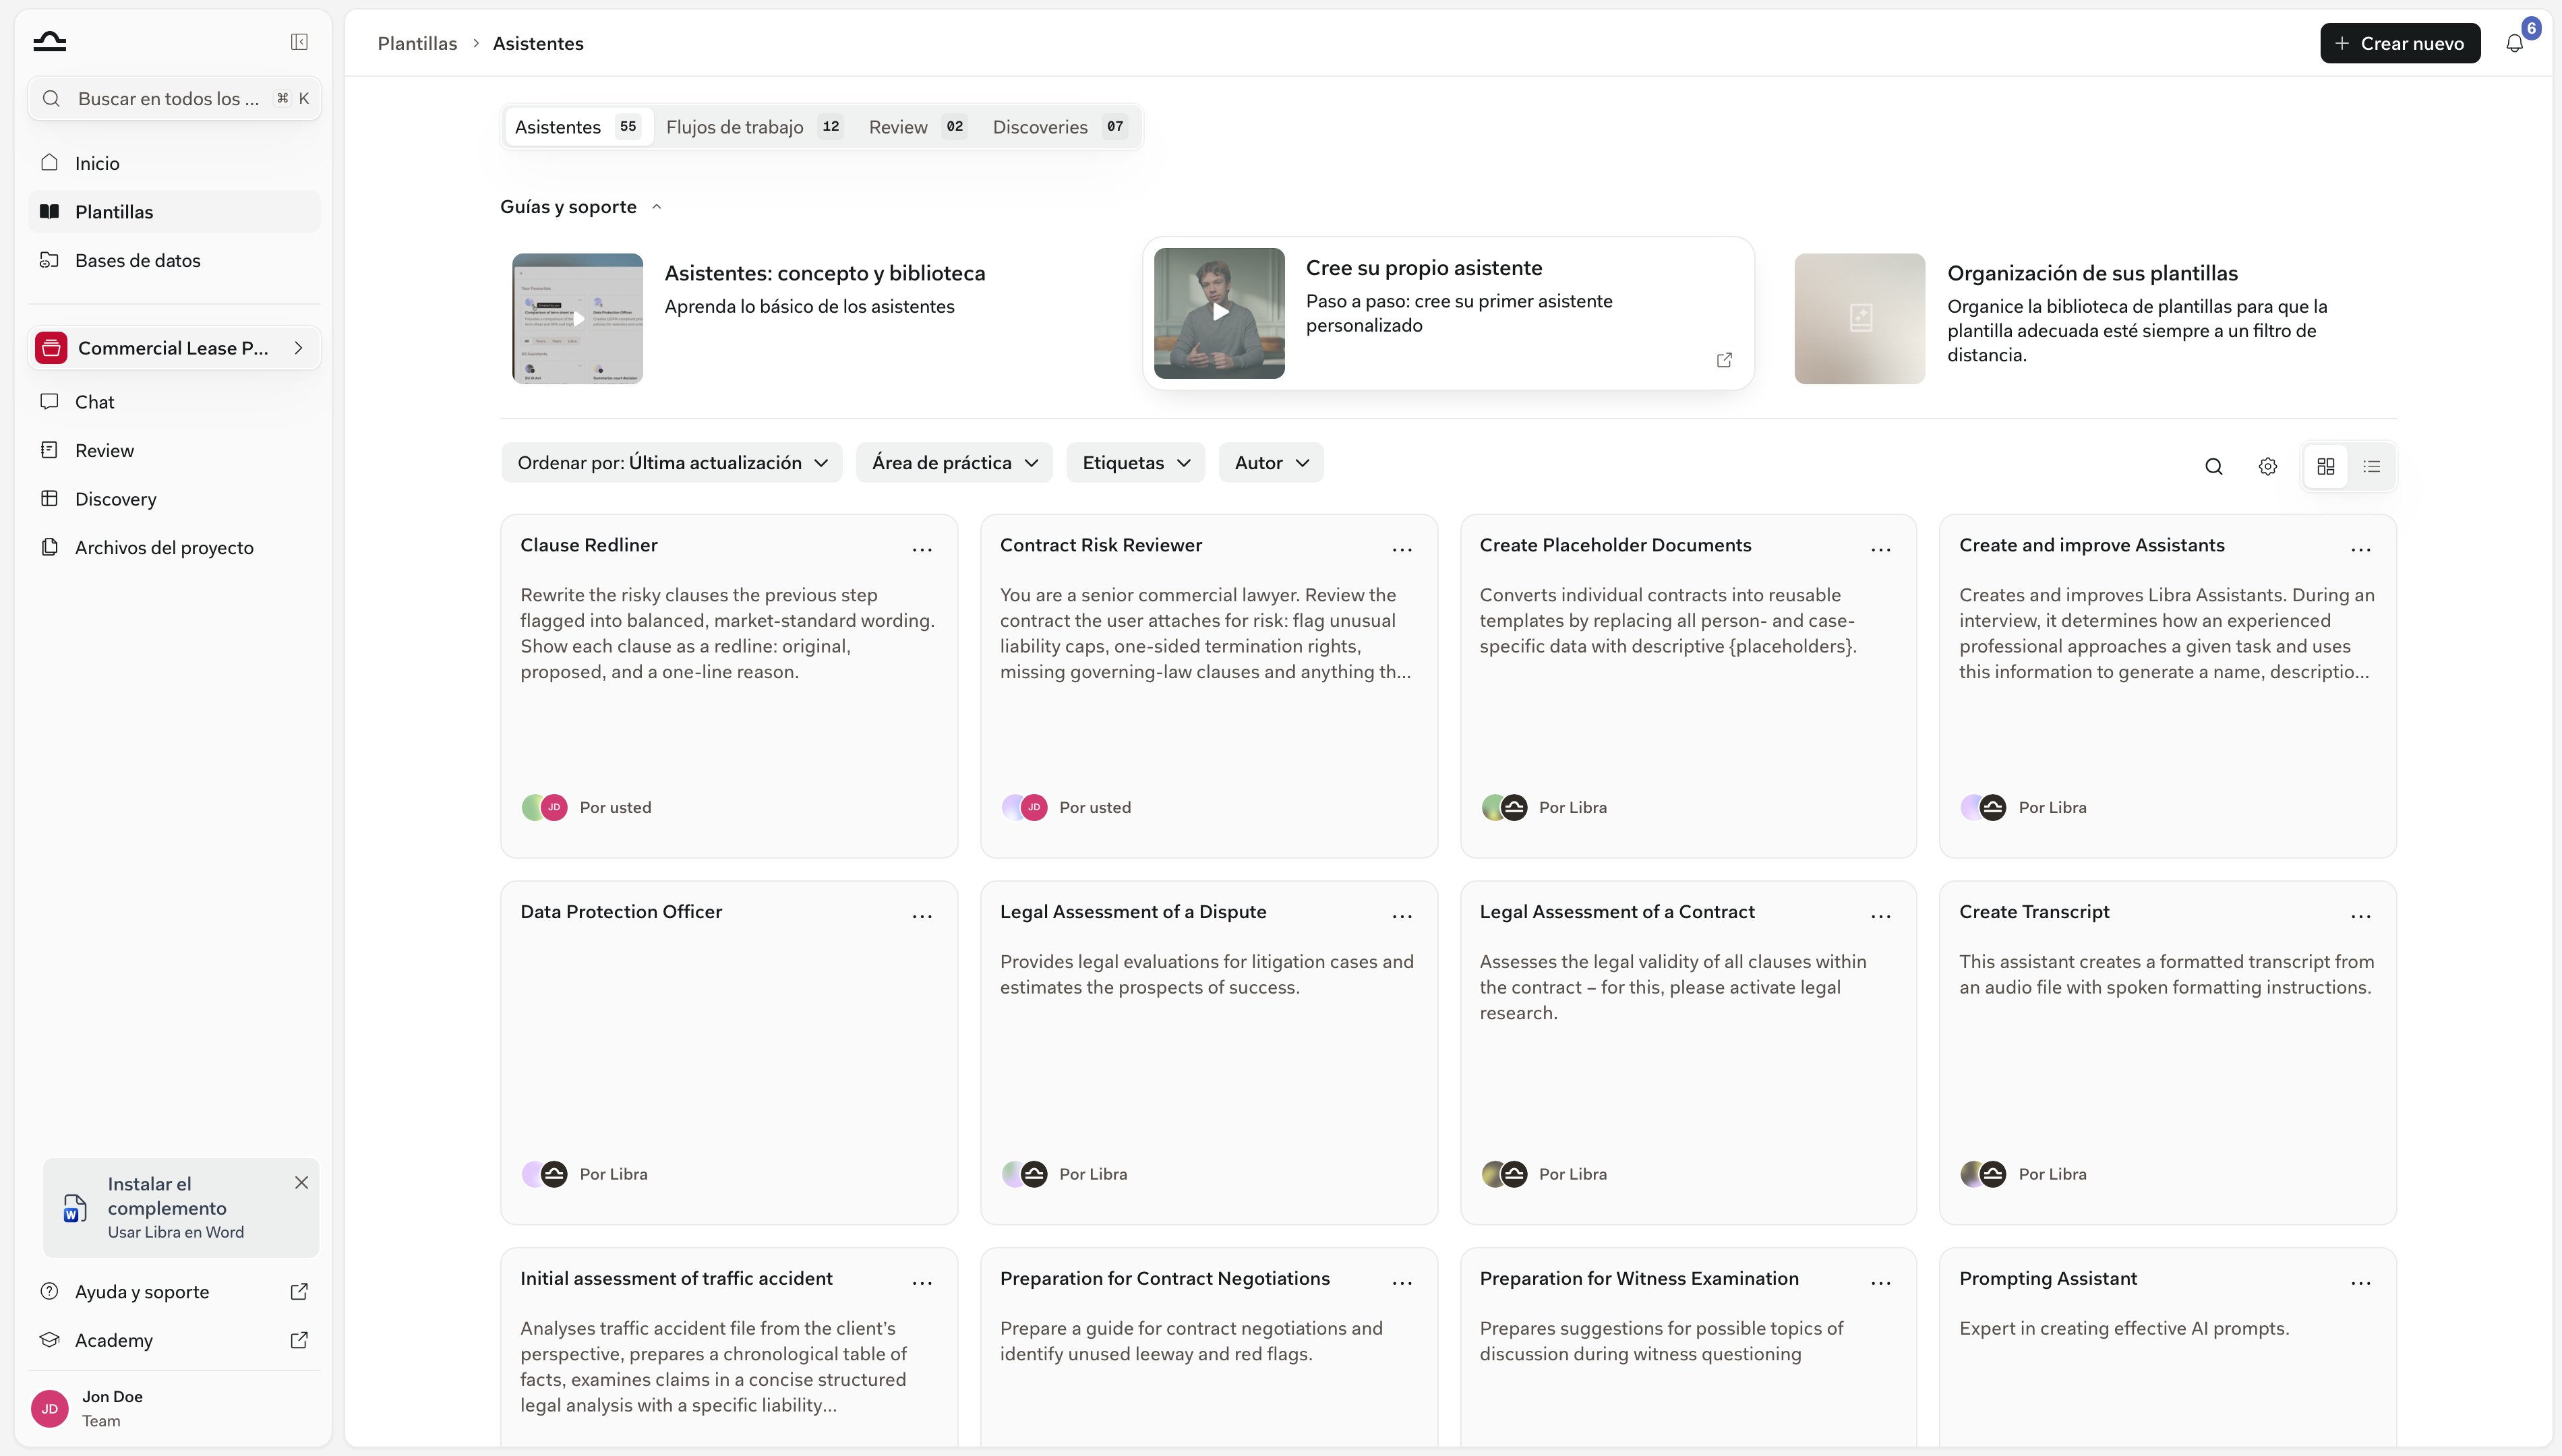Click the Libra logo icon
This screenshot has height=1456, width=2562.
coord(50,41)
